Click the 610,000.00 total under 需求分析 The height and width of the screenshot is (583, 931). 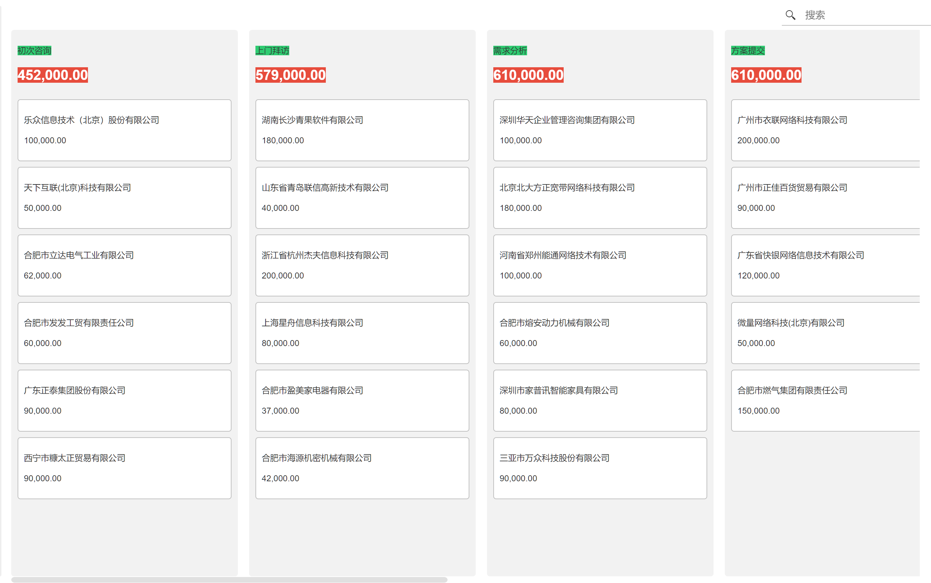tap(528, 75)
